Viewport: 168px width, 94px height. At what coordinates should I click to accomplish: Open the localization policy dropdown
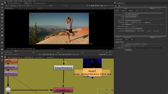(132, 15)
